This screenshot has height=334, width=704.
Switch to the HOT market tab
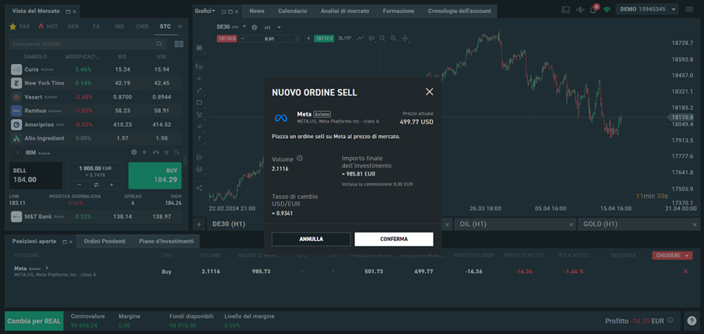coord(48,27)
